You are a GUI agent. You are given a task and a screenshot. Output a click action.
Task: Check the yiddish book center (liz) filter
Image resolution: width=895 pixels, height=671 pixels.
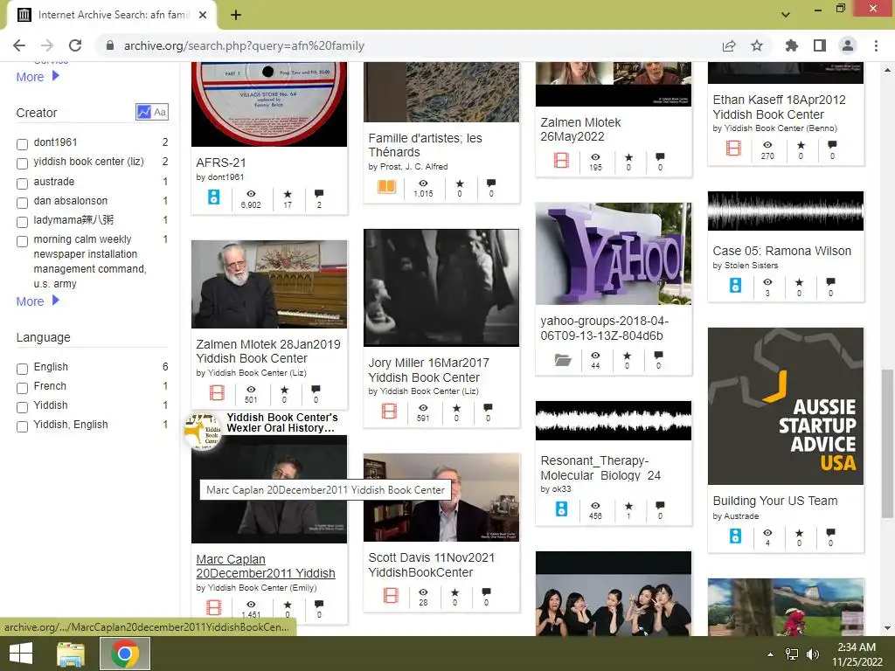coord(22,163)
